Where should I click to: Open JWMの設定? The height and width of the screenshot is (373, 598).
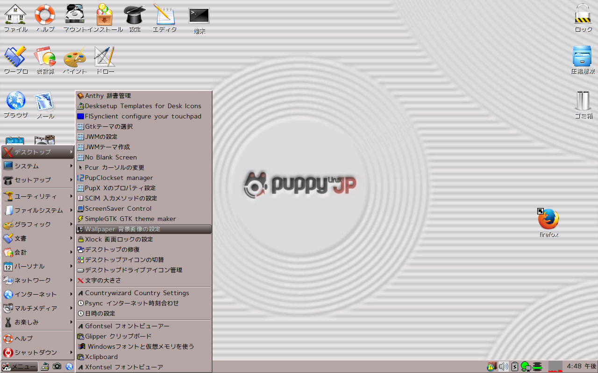(144, 137)
